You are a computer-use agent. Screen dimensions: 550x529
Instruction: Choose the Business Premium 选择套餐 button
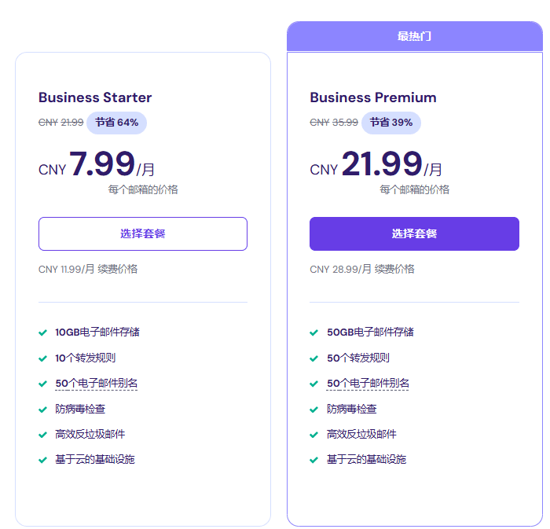(414, 233)
